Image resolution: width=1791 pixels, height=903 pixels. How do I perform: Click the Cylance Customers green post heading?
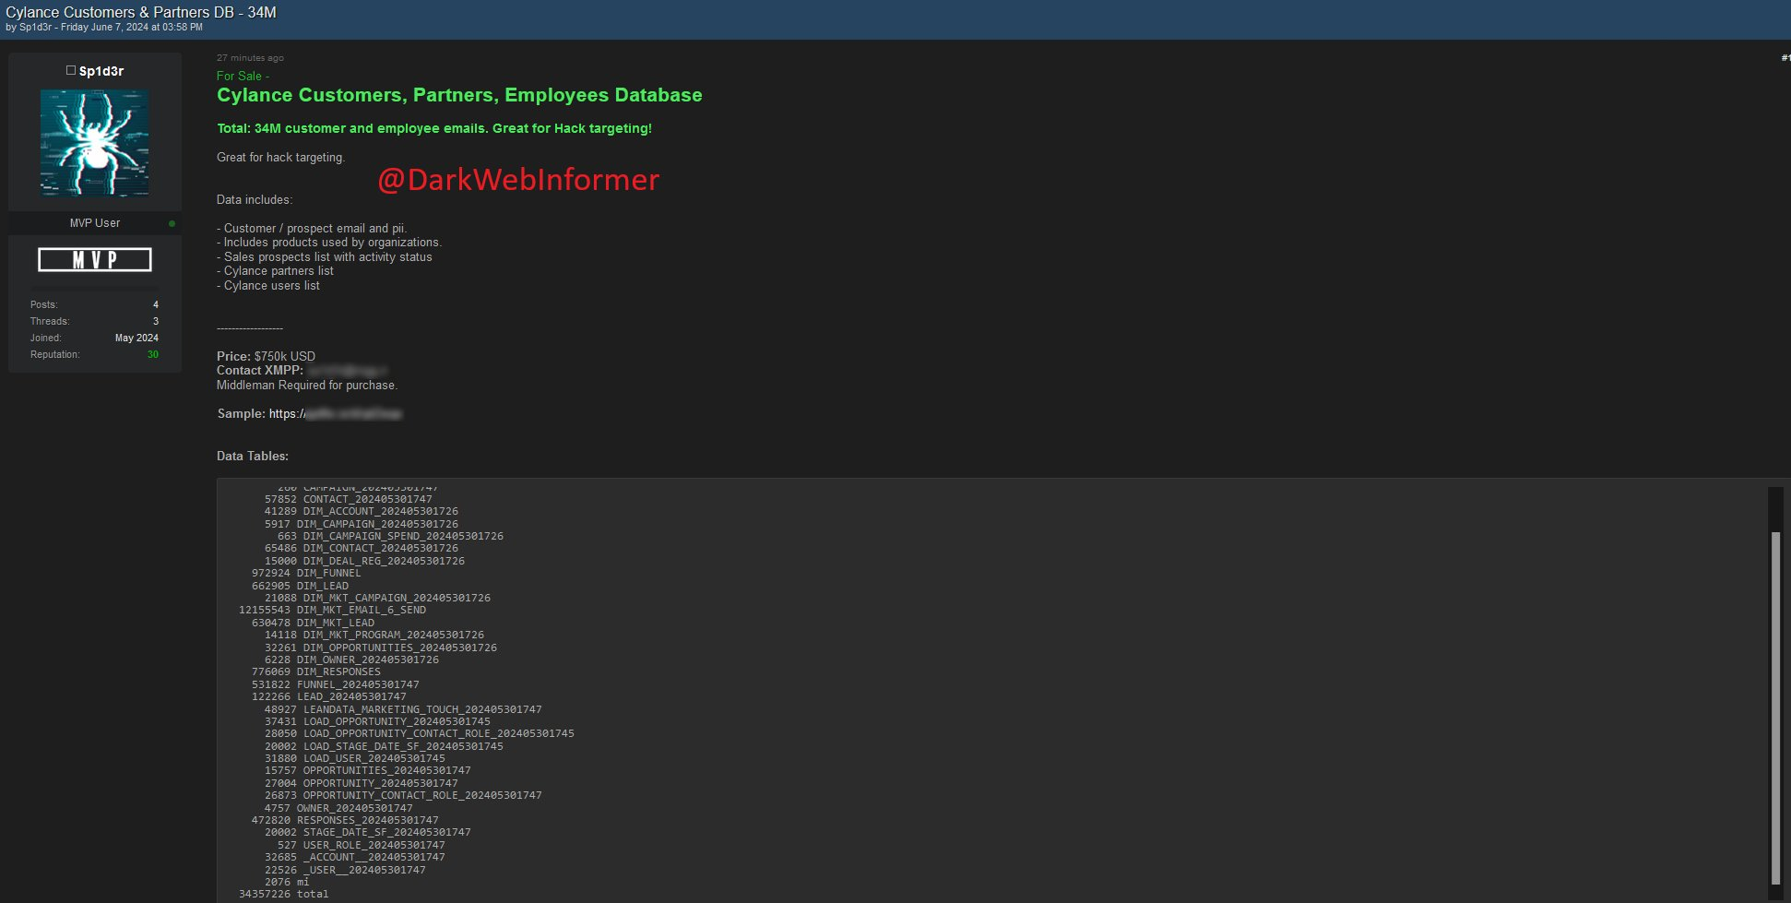pos(459,95)
